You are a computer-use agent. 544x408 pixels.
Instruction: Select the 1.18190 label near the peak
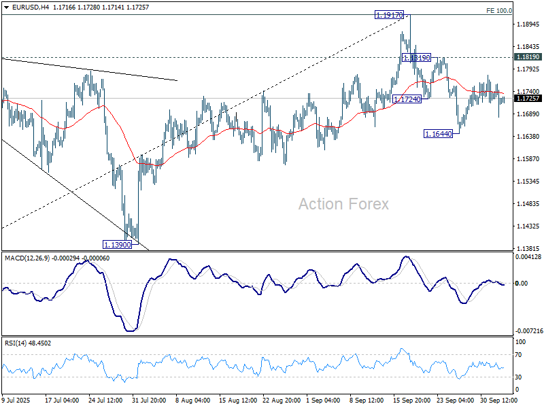coord(416,58)
